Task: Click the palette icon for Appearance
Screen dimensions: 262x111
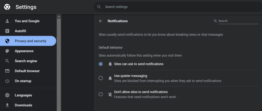Action: click(7, 51)
